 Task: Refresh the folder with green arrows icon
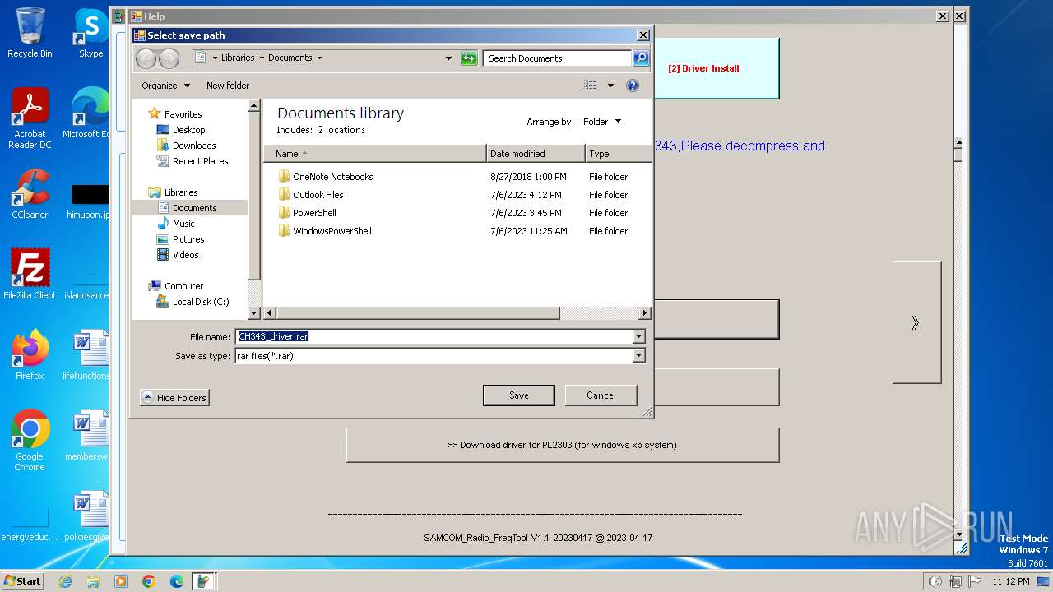(x=469, y=58)
